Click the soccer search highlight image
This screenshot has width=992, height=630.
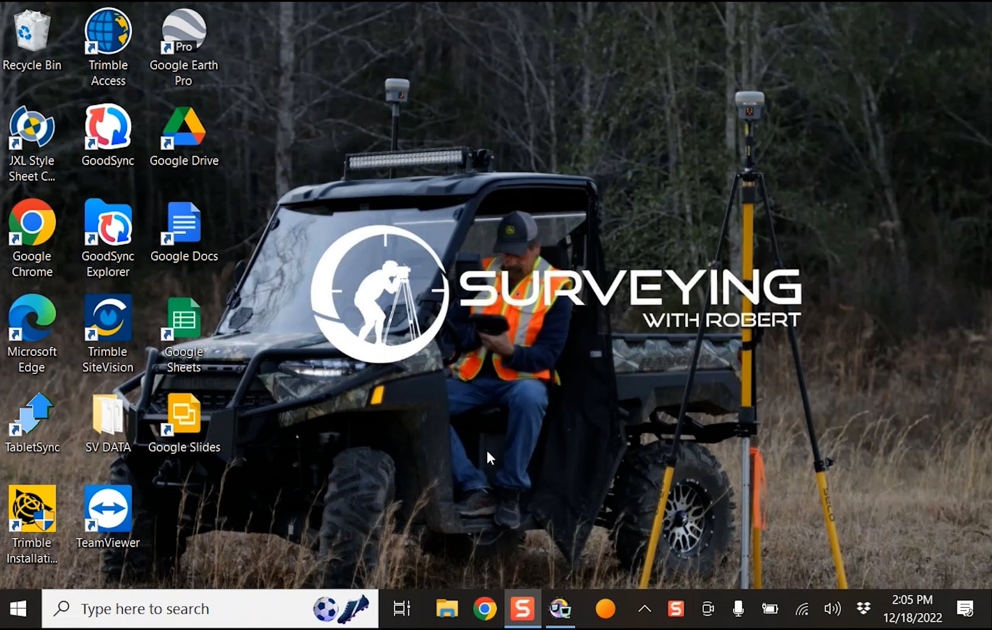[x=341, y=609]
